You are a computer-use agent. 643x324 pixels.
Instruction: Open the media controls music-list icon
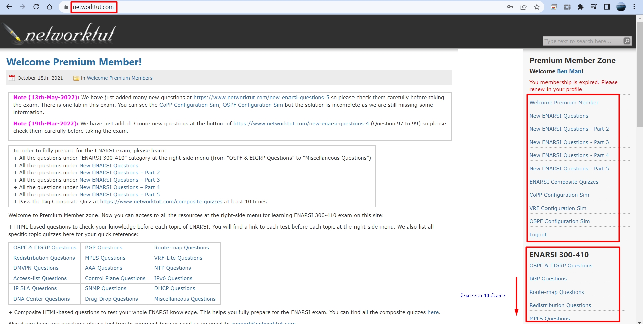[x=594, y=7]
